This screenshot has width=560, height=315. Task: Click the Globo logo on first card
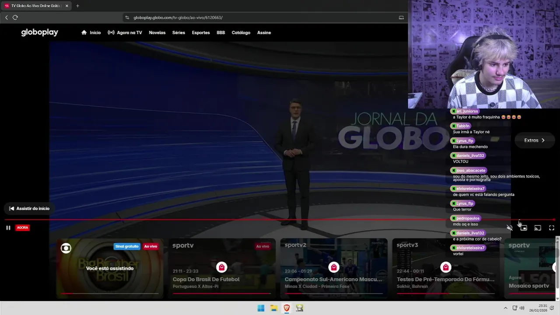coord(66,248)
